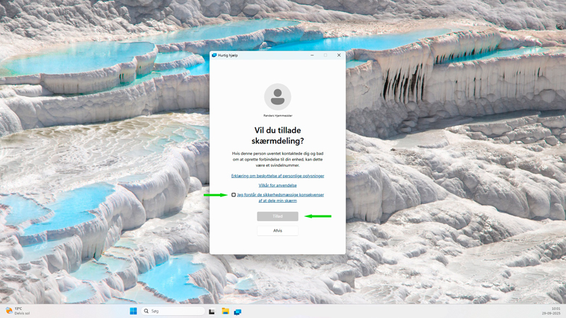Viewport: 566px width, 318px height.
Task: Open the Windows Start menu
Action: [x=133, y=311]
